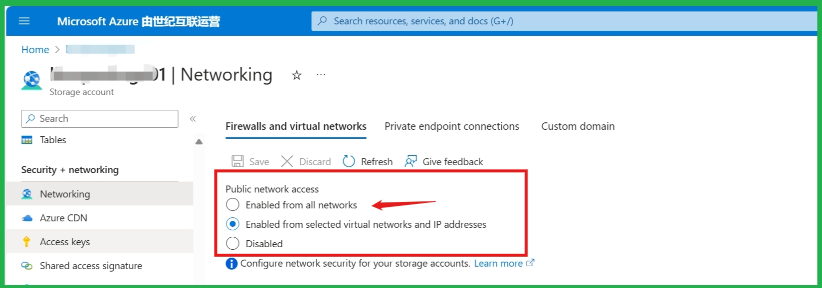Open the Learn more link
This screenshot has height=288, width=822.
click(x=498, y=264)
